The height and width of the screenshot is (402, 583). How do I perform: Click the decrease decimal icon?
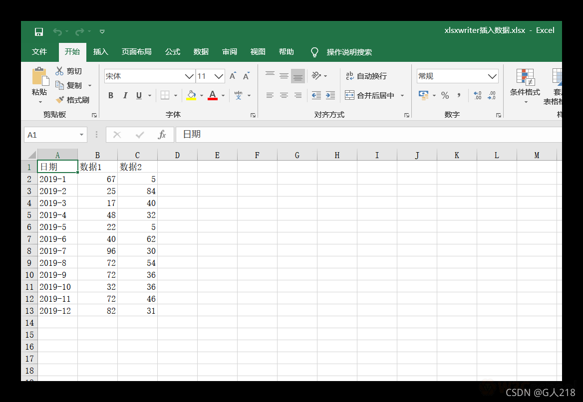[492, 95]
